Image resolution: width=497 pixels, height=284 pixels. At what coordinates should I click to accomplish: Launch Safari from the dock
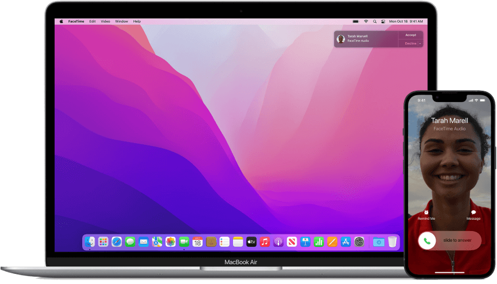[x=117, y=242]
